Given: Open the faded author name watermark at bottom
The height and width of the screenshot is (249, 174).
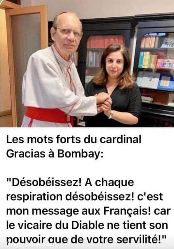Looking at the screenshot, I should click(x=32, y=244).
